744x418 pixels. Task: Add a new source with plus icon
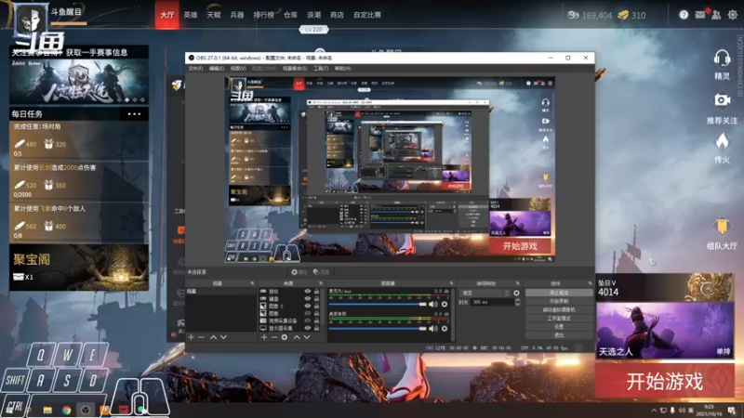pyautogui.click(x=264, y=337)
